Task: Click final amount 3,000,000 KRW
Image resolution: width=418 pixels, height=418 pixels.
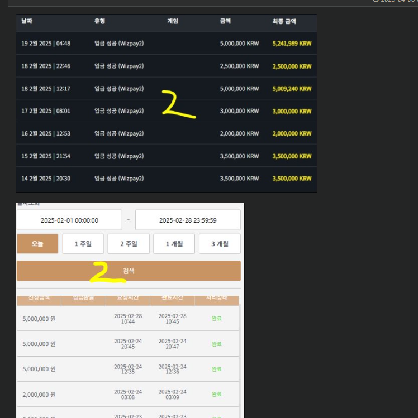Action: coord(292,111)
